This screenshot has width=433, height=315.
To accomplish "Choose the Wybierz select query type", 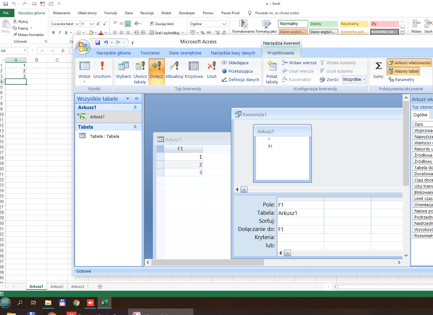I will tap(123, 70).
